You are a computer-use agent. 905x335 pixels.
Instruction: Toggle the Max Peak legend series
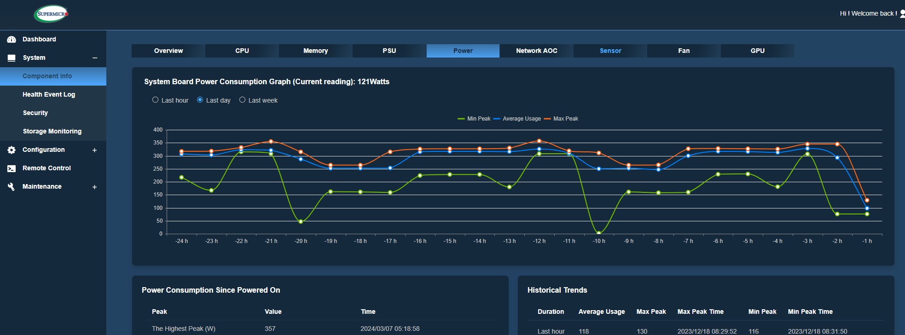pos(561,119)
